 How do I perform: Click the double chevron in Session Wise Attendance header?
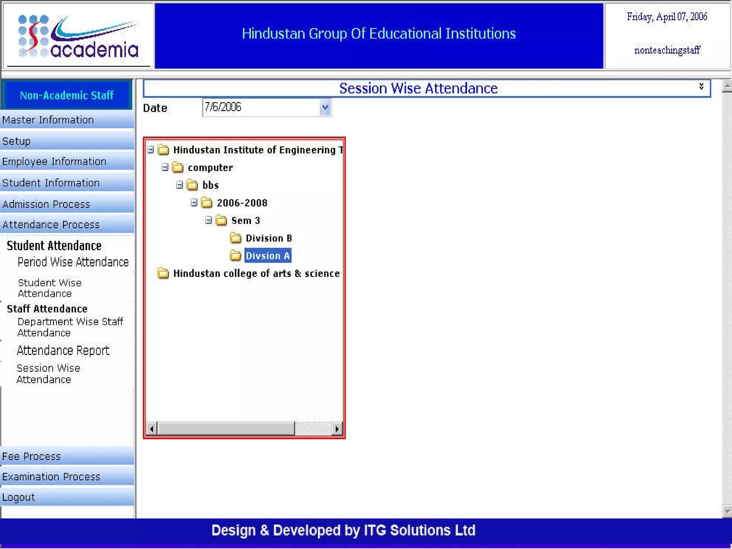tap(701, 86)
